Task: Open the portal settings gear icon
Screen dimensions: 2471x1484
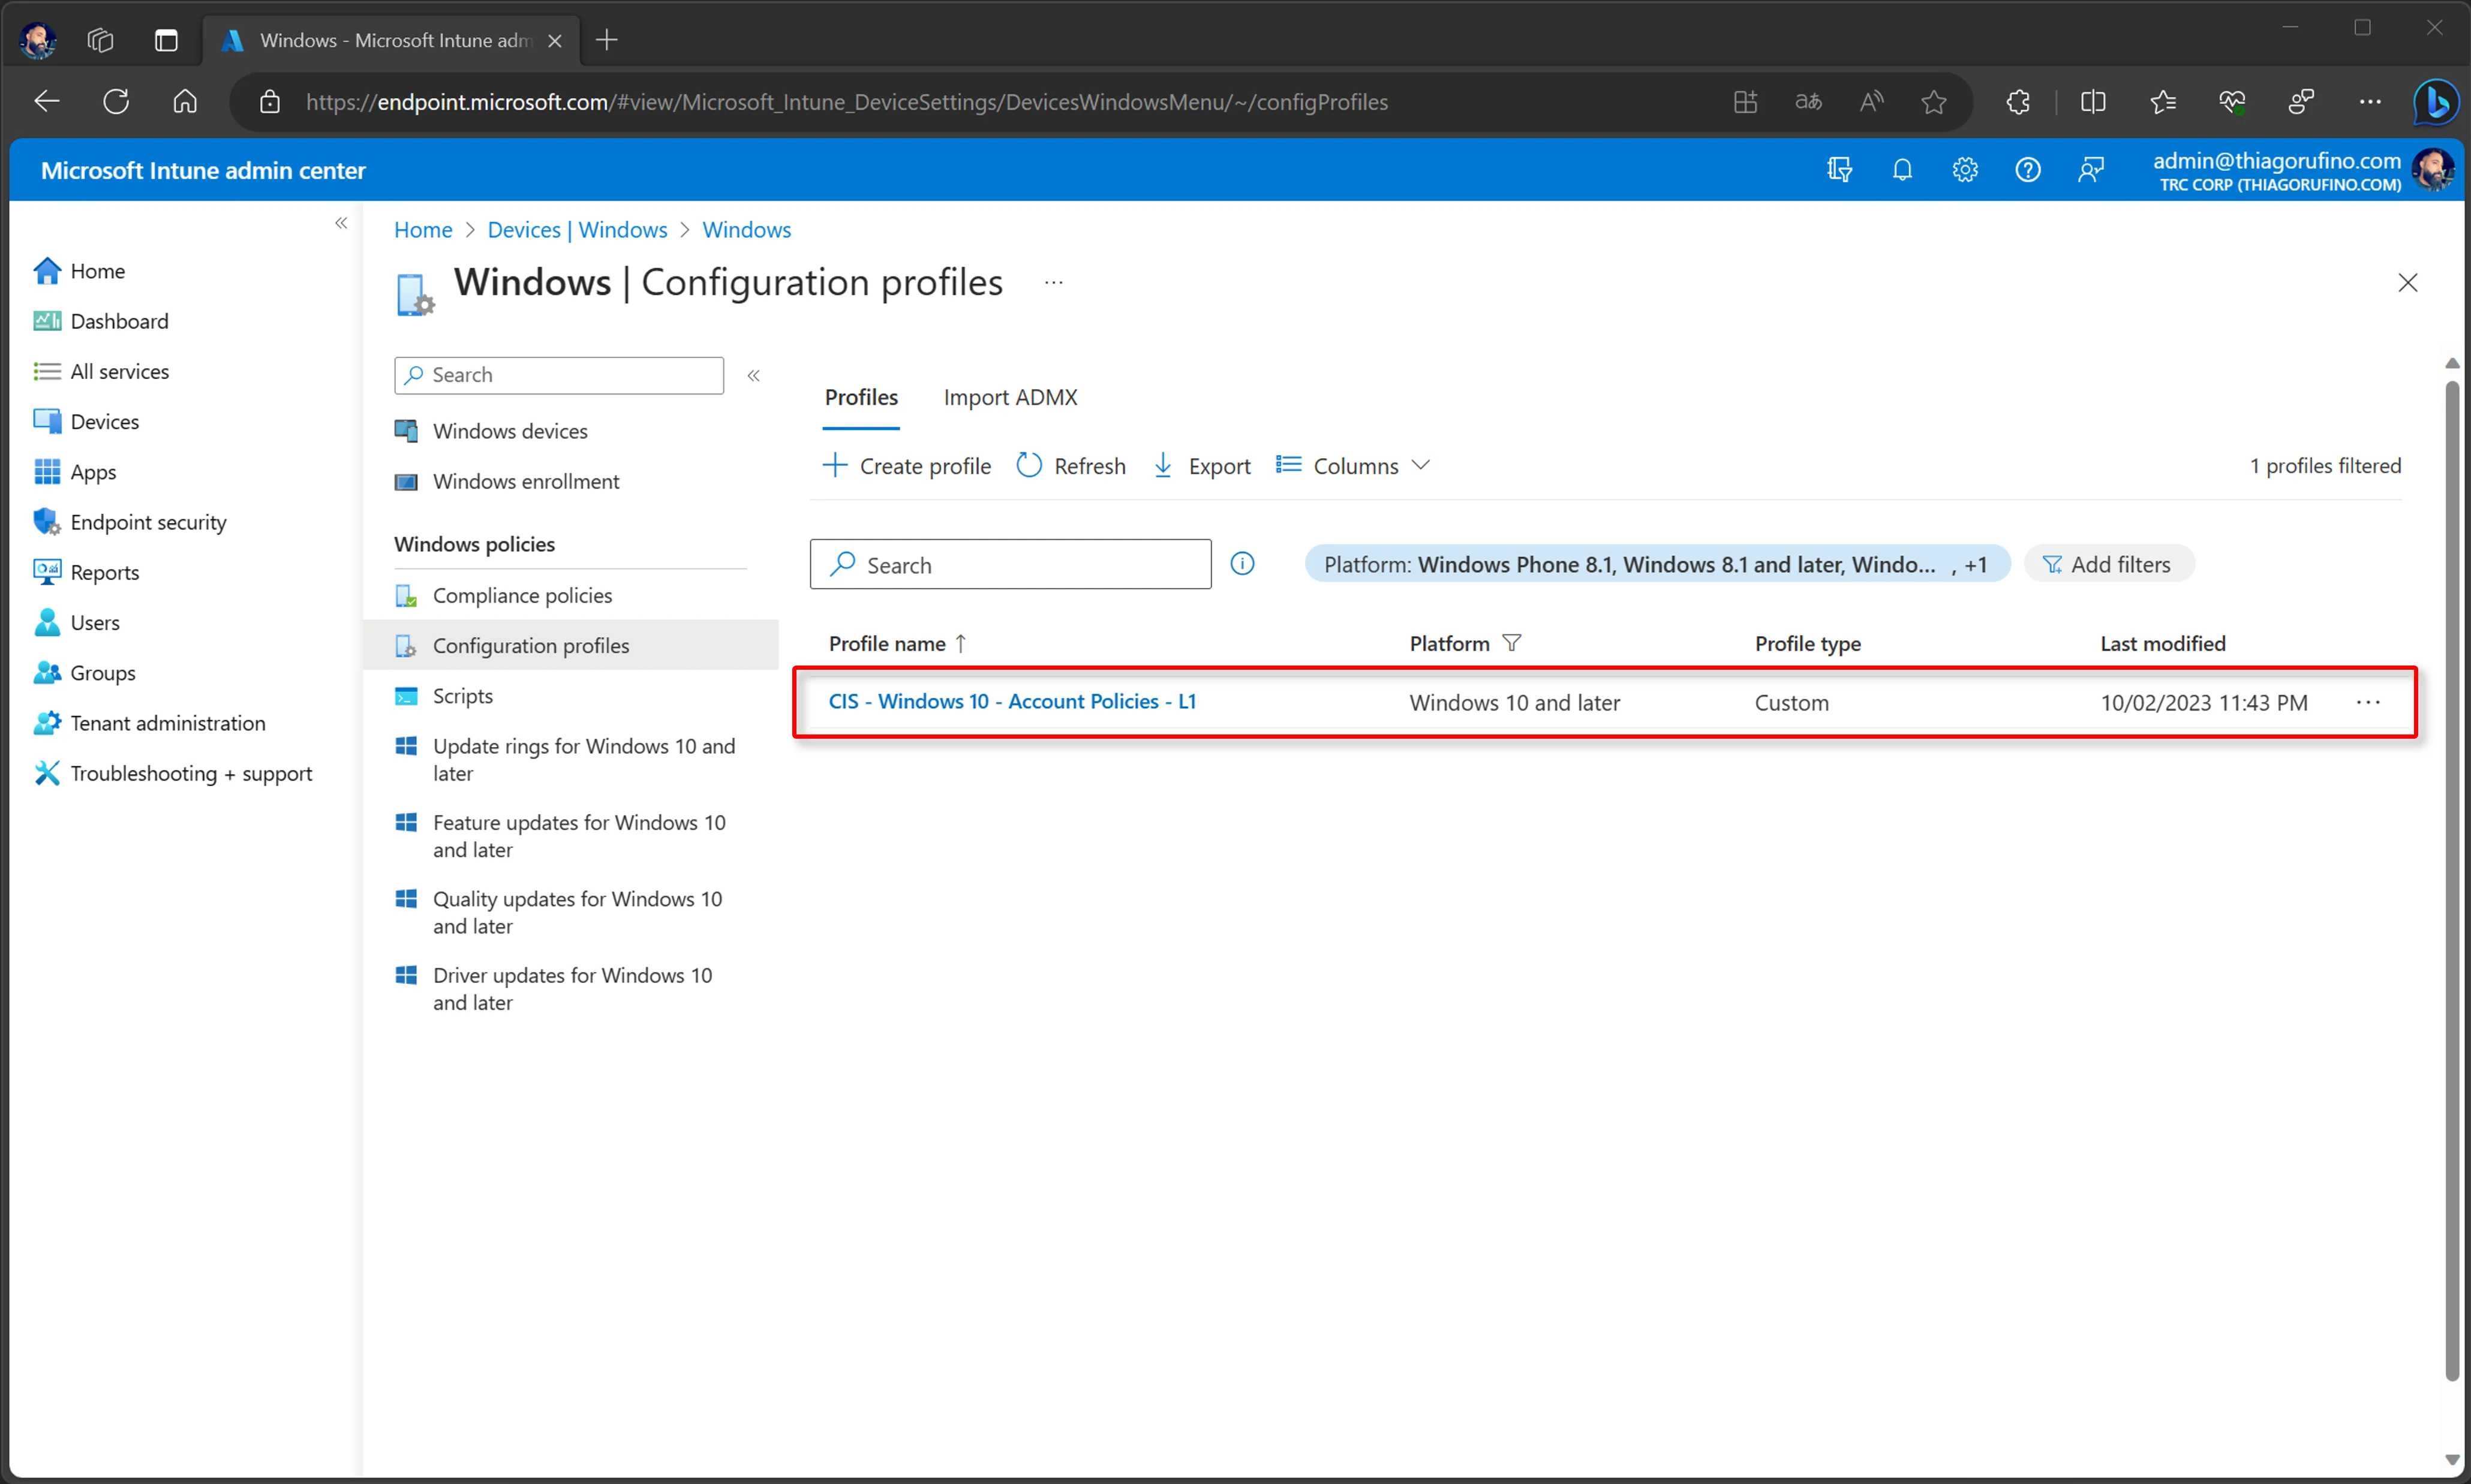Action: [1965, 170]
